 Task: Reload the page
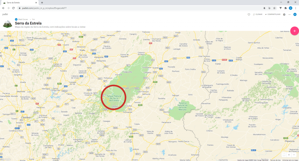pos(13,8)
